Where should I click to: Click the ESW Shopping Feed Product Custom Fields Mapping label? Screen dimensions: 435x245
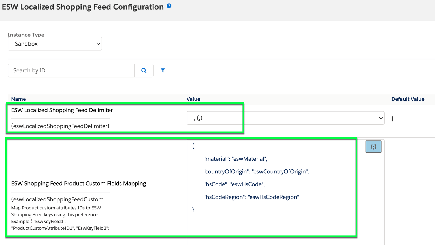tap(78, 183)
